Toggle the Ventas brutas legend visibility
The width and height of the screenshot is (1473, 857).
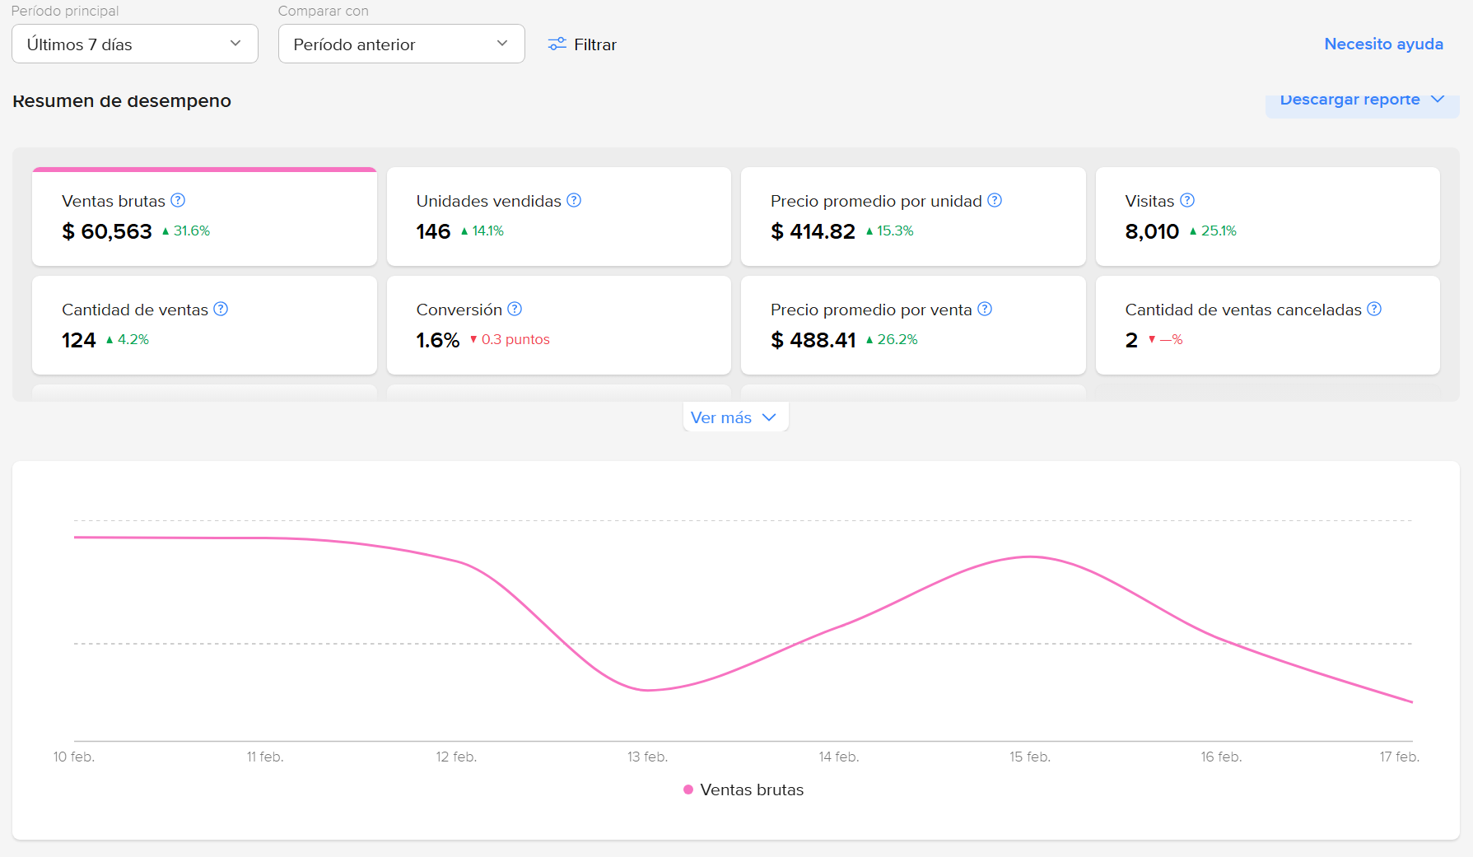tap(742, 789)
